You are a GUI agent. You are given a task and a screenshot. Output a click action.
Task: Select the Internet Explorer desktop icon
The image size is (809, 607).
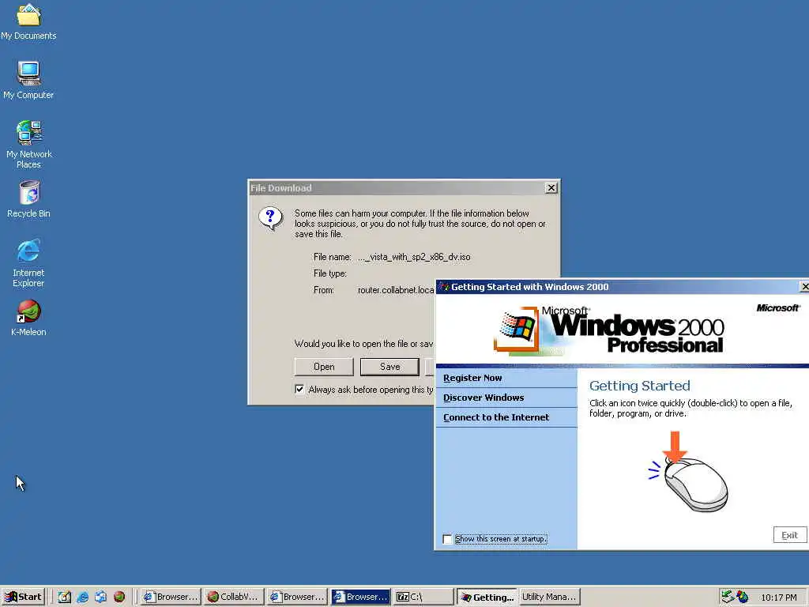pos(28,263)
